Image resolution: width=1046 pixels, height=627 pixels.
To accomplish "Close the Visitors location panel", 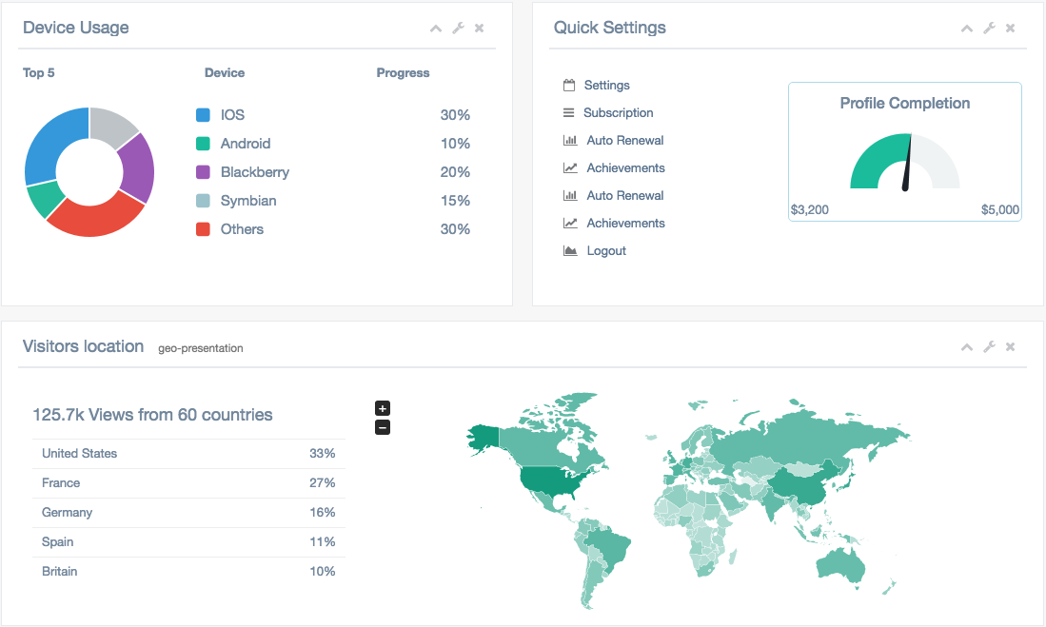I will tap(1010, 347).
